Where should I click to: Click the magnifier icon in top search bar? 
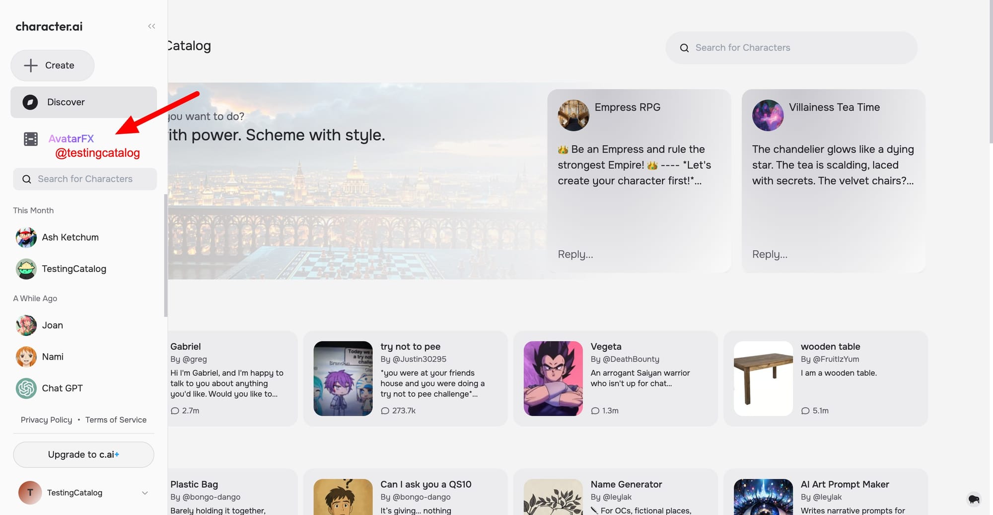684,48
